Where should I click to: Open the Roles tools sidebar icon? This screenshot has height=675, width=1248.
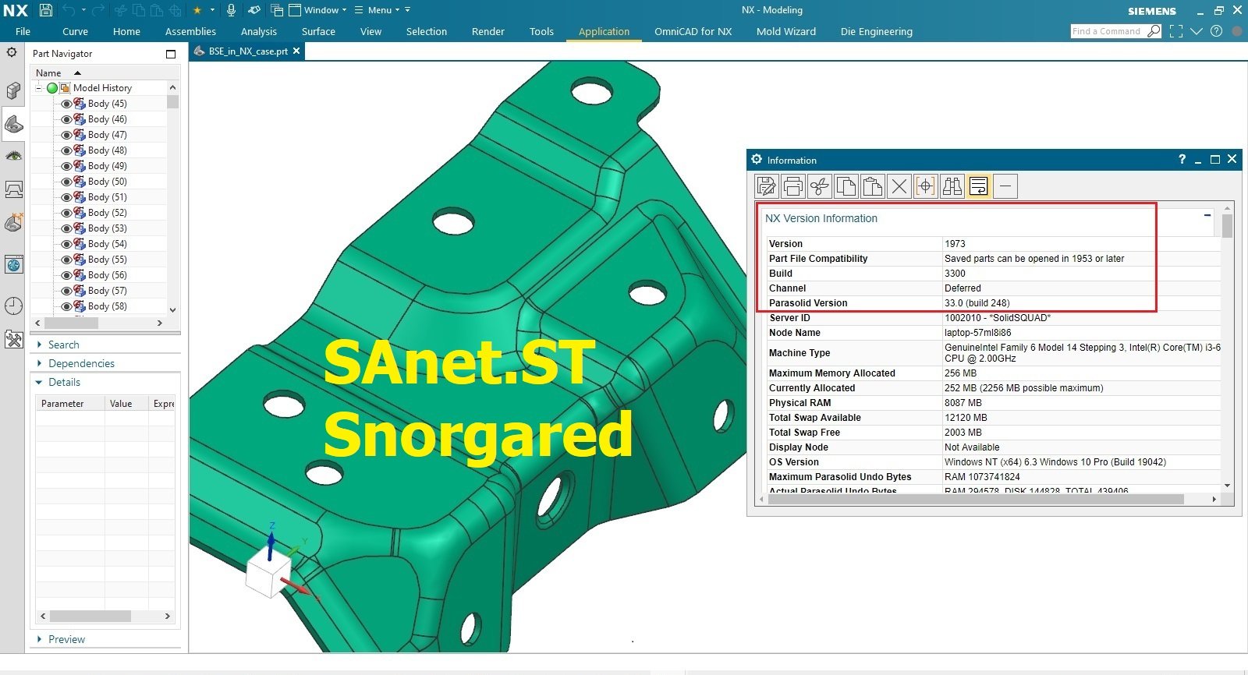13,339
